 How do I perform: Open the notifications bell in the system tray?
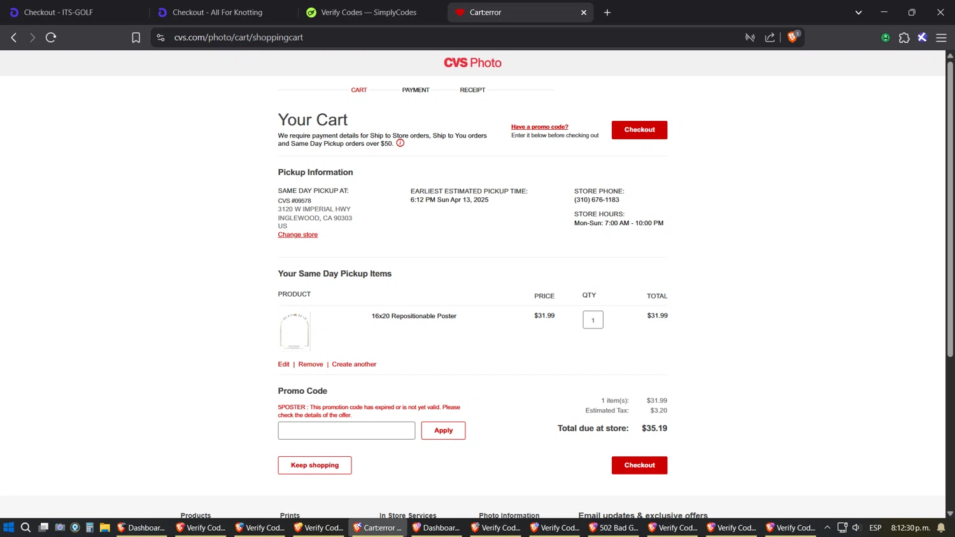(x=941, y=527)
